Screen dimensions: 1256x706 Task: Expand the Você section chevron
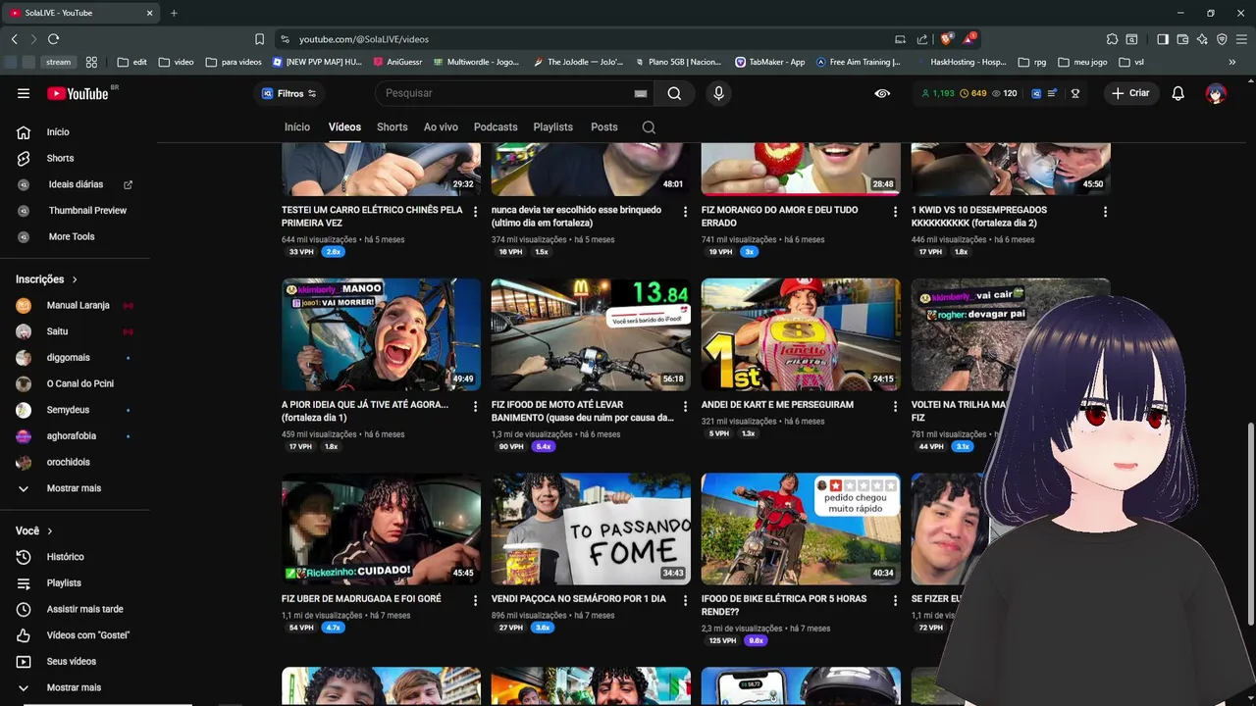[x=49, y=530]
